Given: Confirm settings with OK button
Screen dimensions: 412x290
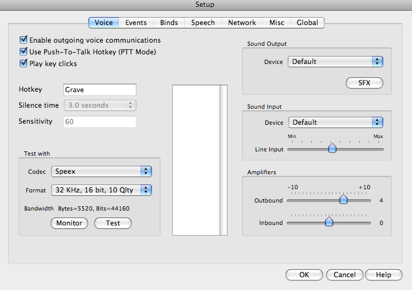Looking at the screenshot, I should click(x=304, y=275).
